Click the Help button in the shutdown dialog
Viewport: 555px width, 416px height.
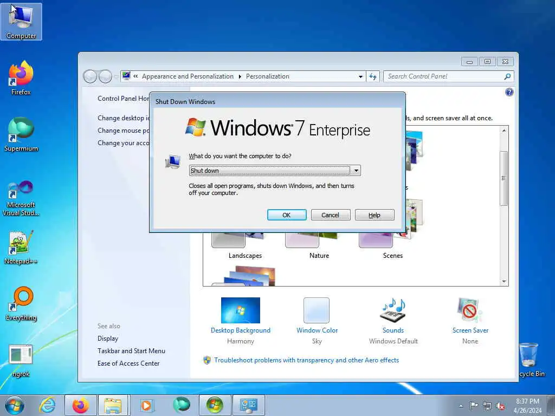375,215
